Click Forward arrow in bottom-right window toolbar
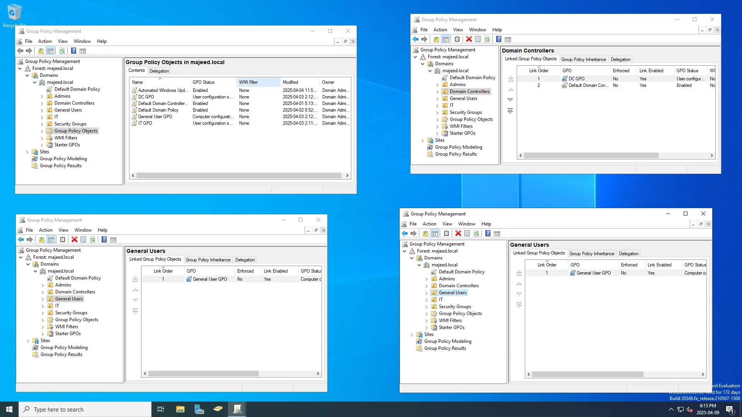The image size is (742, 417). click(x=414, y=234)
